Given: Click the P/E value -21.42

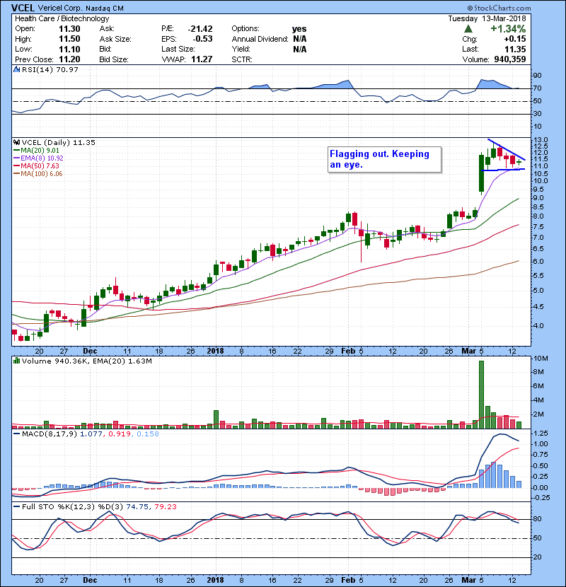Looking at the screenshot, I should coord(200,29).
